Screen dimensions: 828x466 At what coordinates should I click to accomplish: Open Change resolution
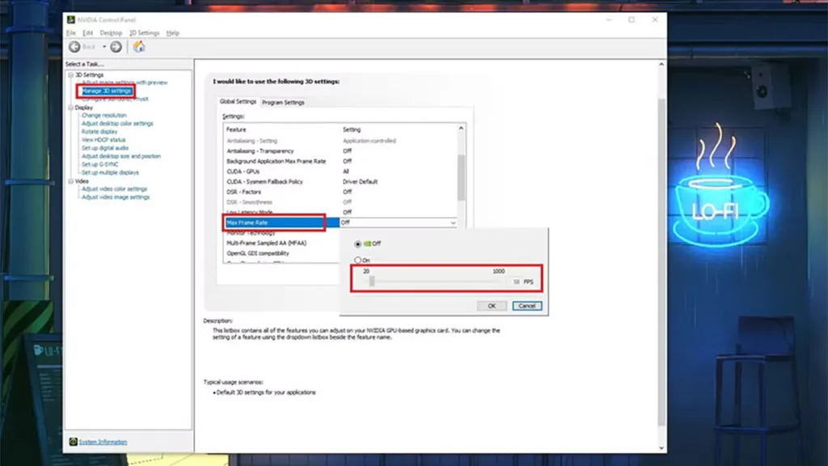click(104, 115)
